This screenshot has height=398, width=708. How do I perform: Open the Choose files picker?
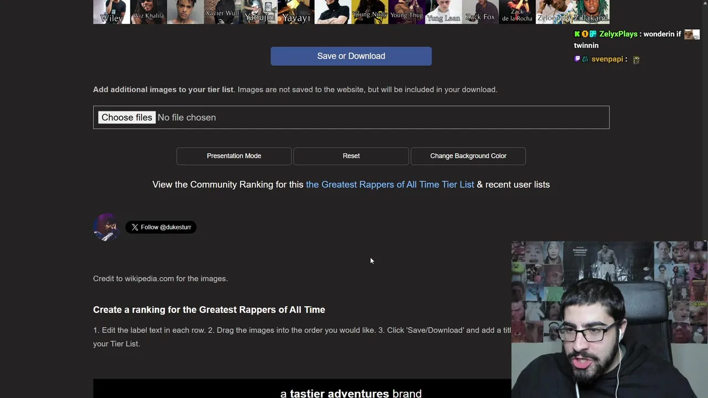click(127, 117)
